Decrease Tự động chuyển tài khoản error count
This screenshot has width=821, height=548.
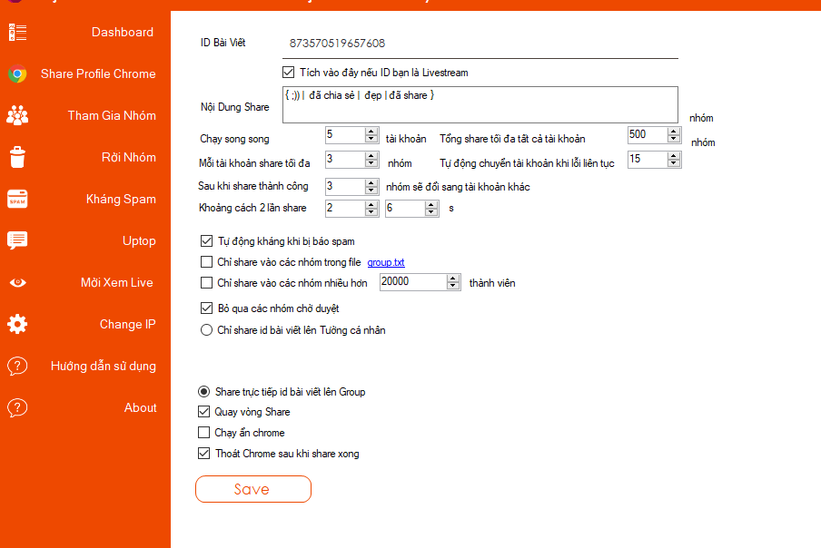pos(674,163)
